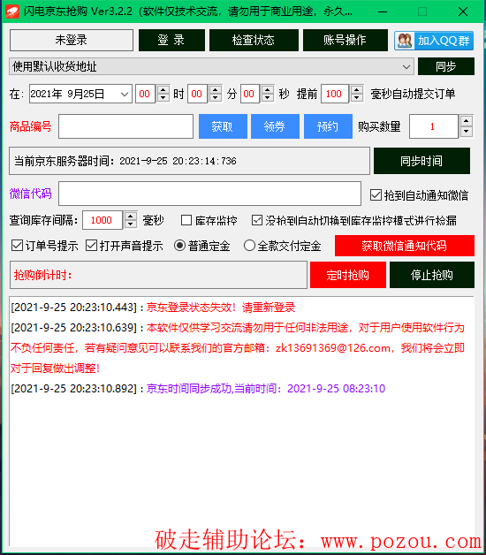Click the 检查状态 button
Image resolution: width=486 pixels, height=555 pixels.
pyautogui.click(x=254, y=41)
